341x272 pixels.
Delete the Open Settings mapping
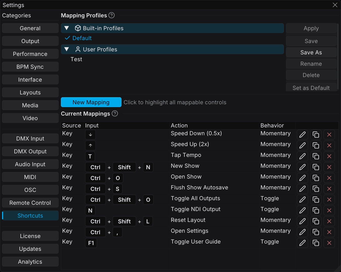[x=329, y=232]
